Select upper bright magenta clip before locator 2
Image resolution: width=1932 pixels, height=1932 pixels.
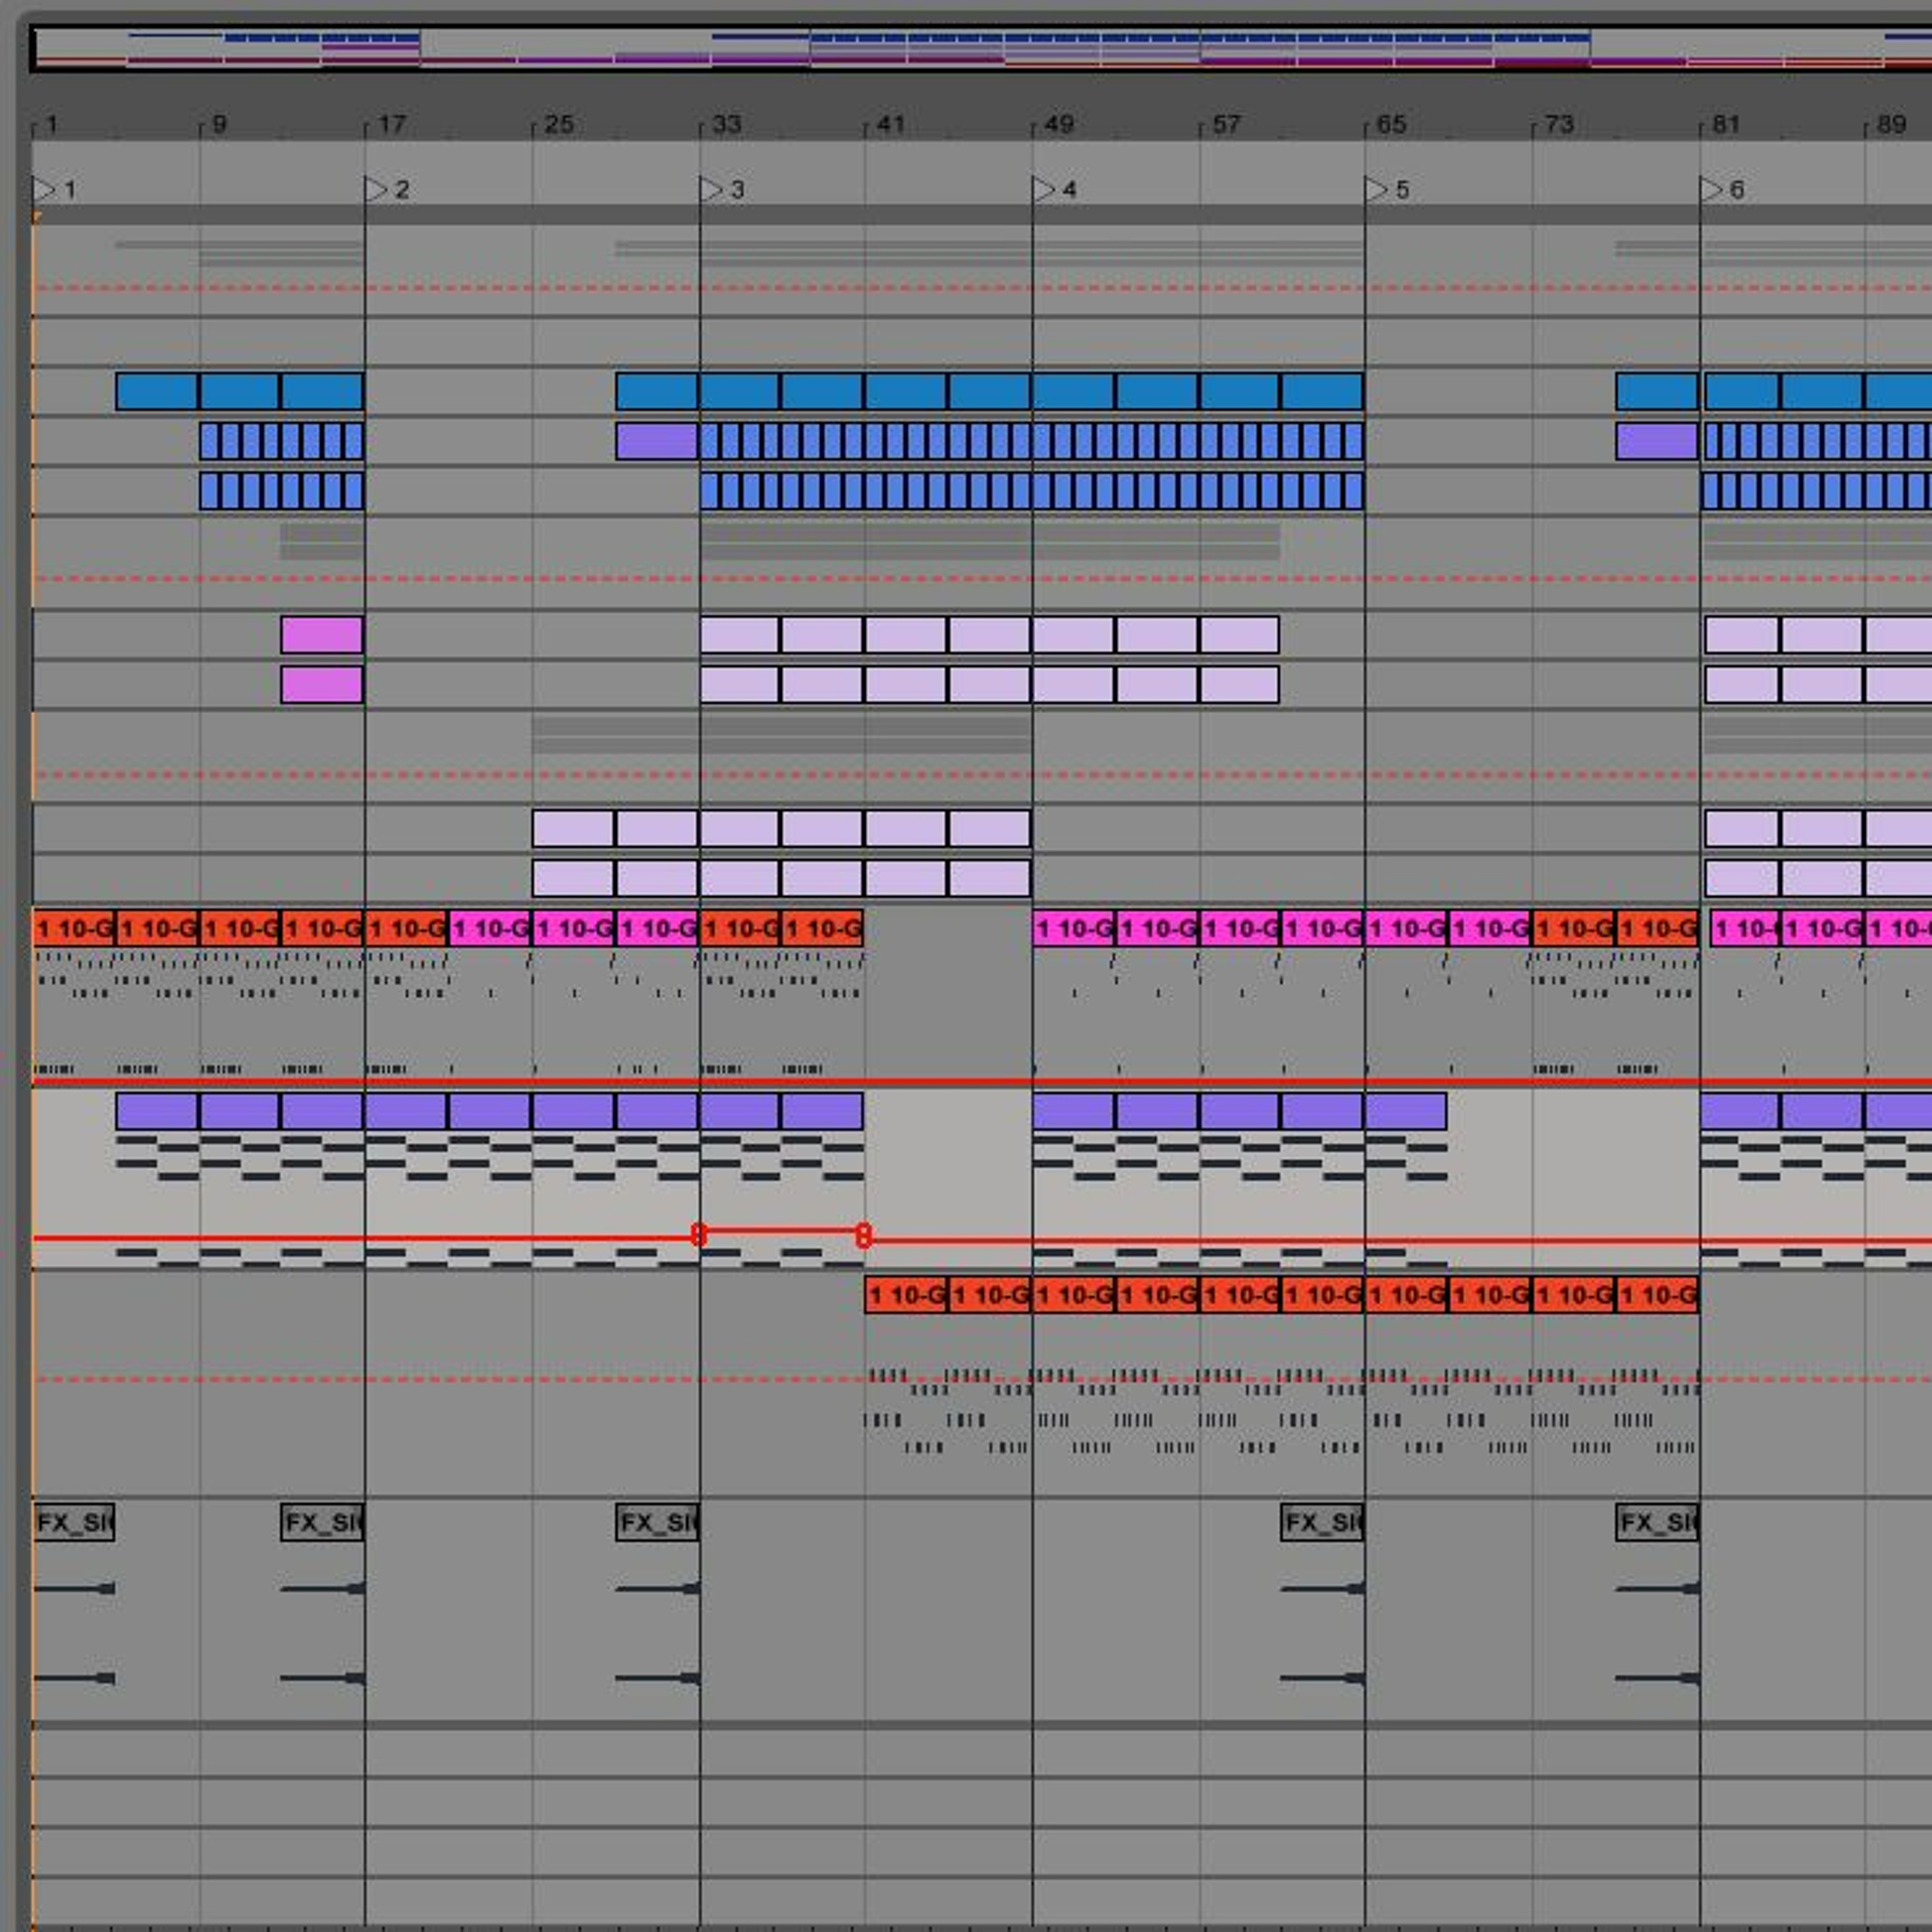click(x=322, y=635)
